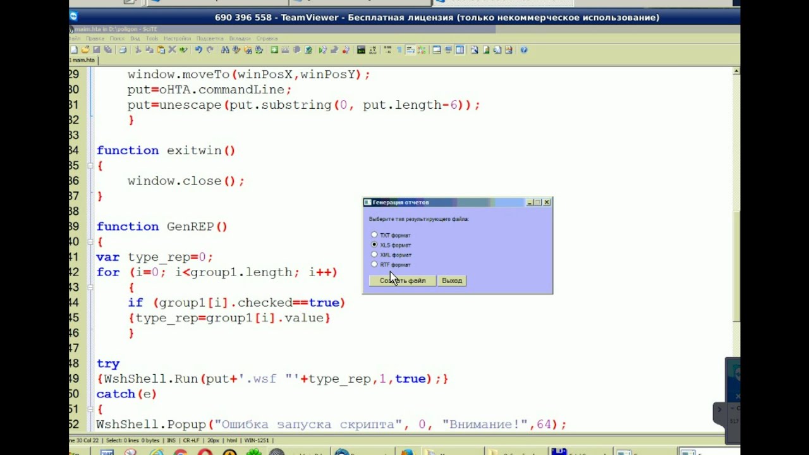Screen dimensions: 809x455
Task: Collapse fold marker at catch block brace
Action: coord(92,409)
